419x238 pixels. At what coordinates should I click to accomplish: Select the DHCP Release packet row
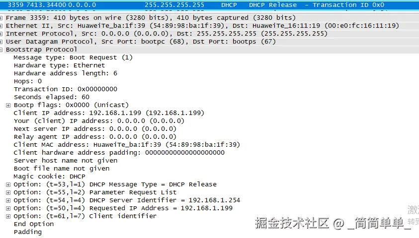pos(210,5)
